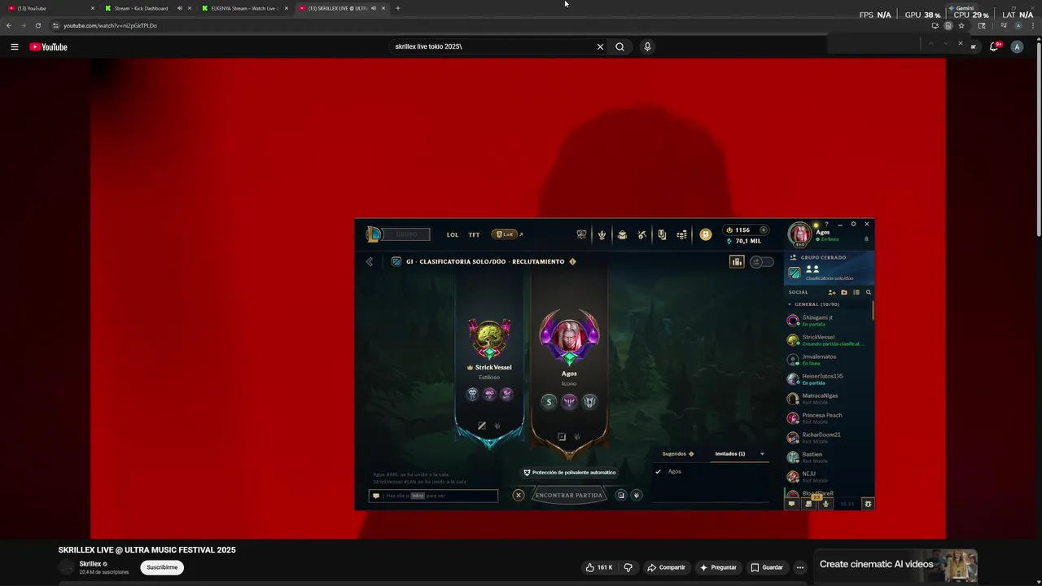Screen dimensions: 1042x586
Task: Open the gold pass icon in League header
Action: pos(706,234)
